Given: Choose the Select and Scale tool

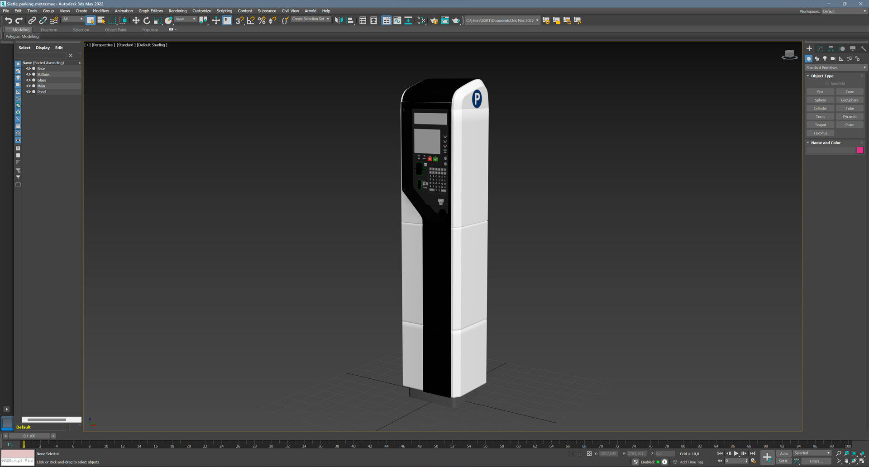Looking at the screenshot, I should tap(158, 20).
